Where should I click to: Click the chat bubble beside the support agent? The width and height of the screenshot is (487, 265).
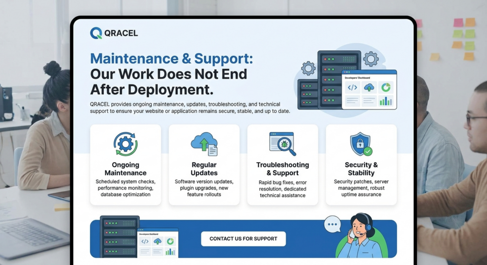(x=332, y=224)
